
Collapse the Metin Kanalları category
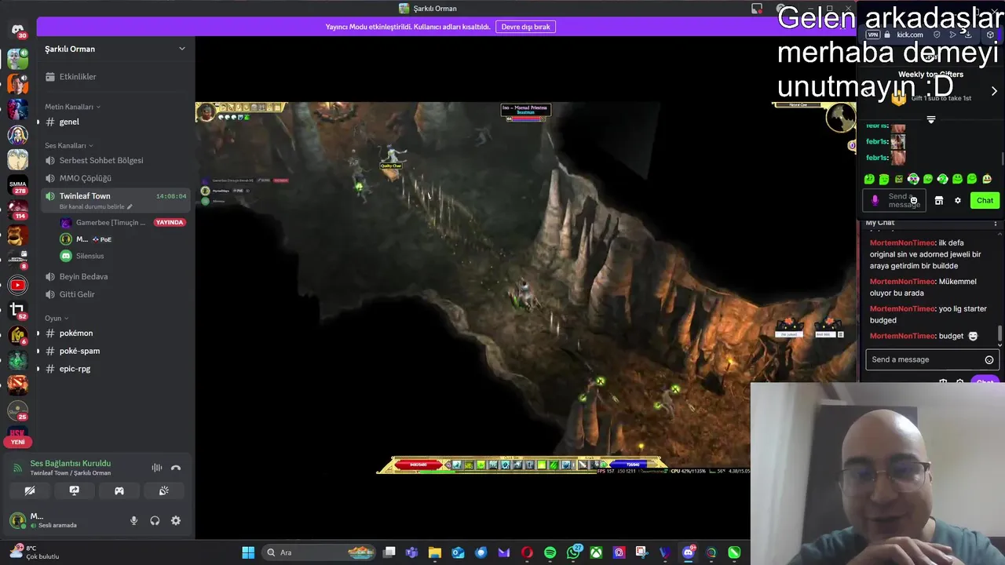tap(72, 107)
